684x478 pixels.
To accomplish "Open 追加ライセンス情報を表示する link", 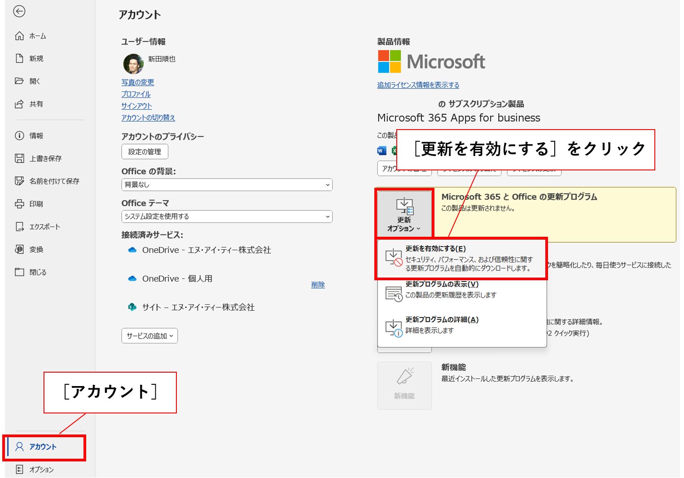I will tap(418, 85).
